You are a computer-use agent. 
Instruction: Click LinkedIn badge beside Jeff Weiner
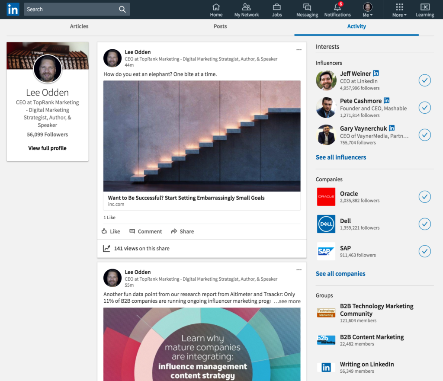coord(376,73)
